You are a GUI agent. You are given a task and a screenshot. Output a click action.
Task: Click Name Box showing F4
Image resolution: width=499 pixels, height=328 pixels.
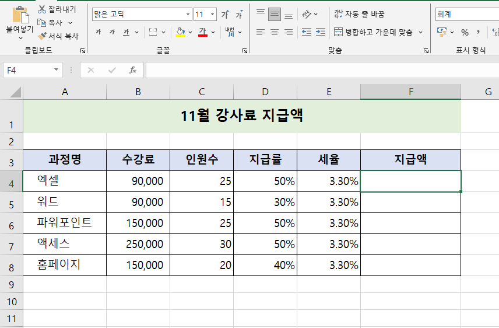click(28, 70)
